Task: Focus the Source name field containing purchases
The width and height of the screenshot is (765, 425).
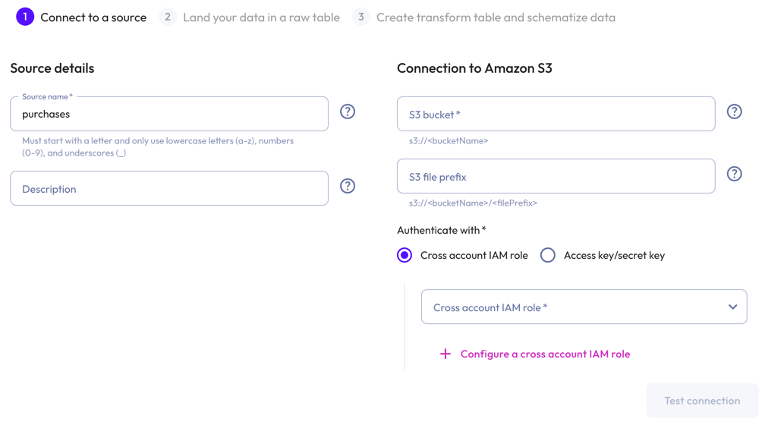Action: (169, 114)
